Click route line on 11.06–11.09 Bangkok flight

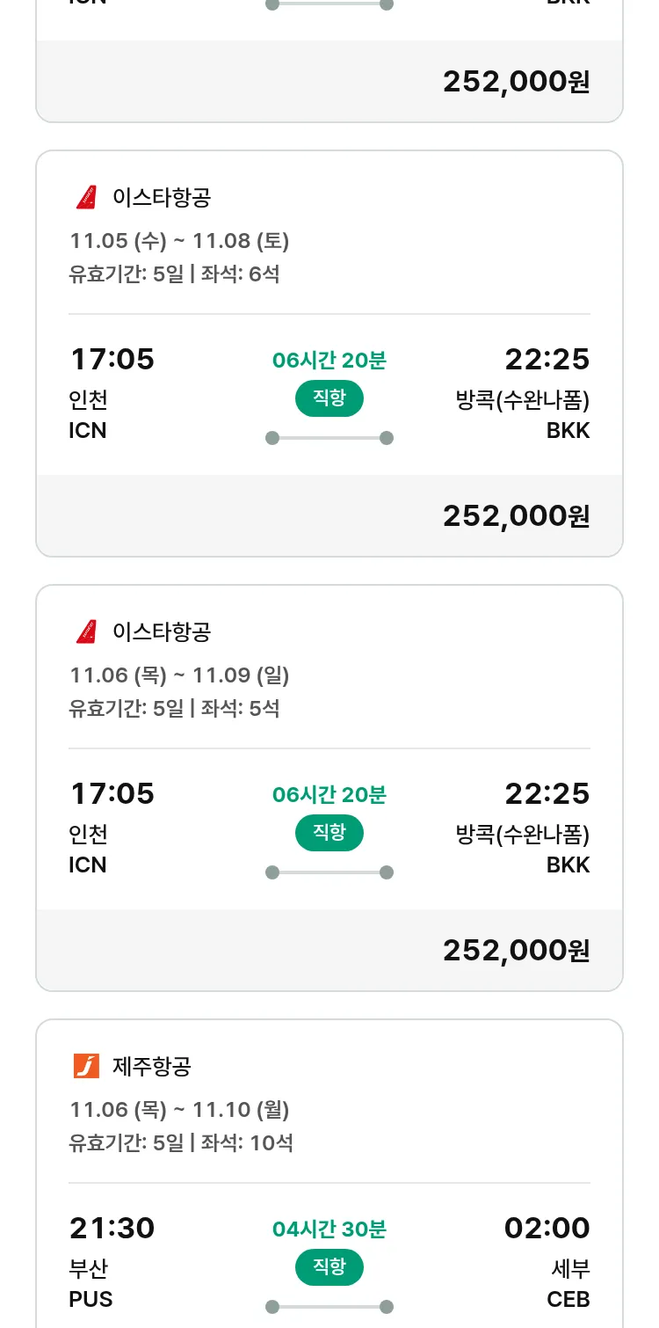(x=329, y=872)
